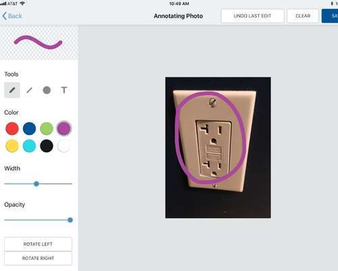Pick the purple color swatch

pyautogui.click(x=64, y=128)
